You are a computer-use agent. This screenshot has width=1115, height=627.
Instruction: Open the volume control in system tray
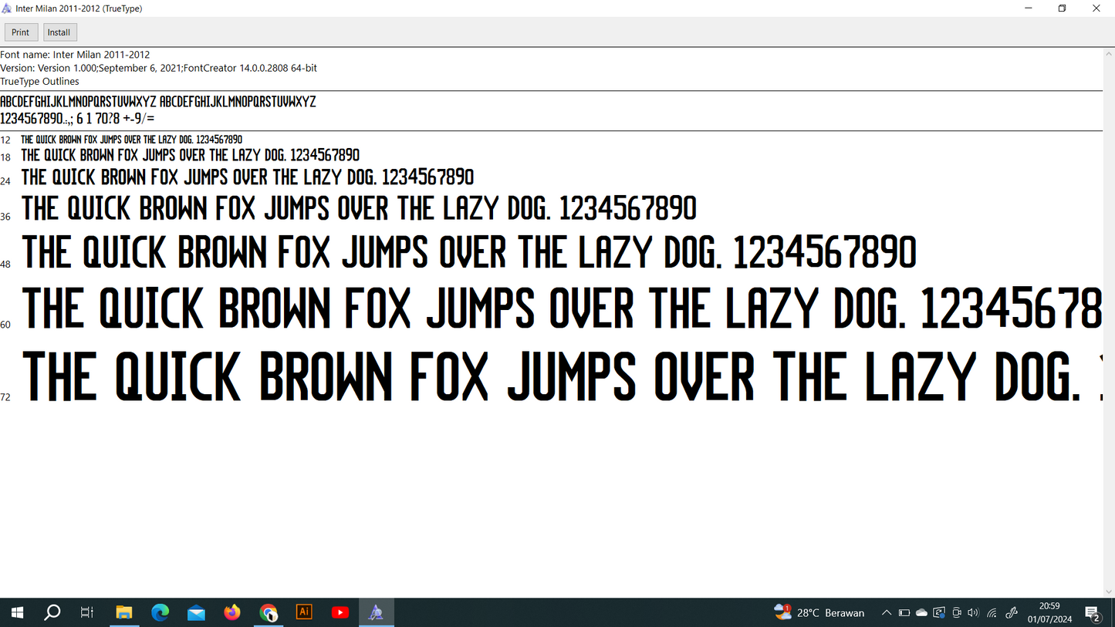click(x=973, y=613)
